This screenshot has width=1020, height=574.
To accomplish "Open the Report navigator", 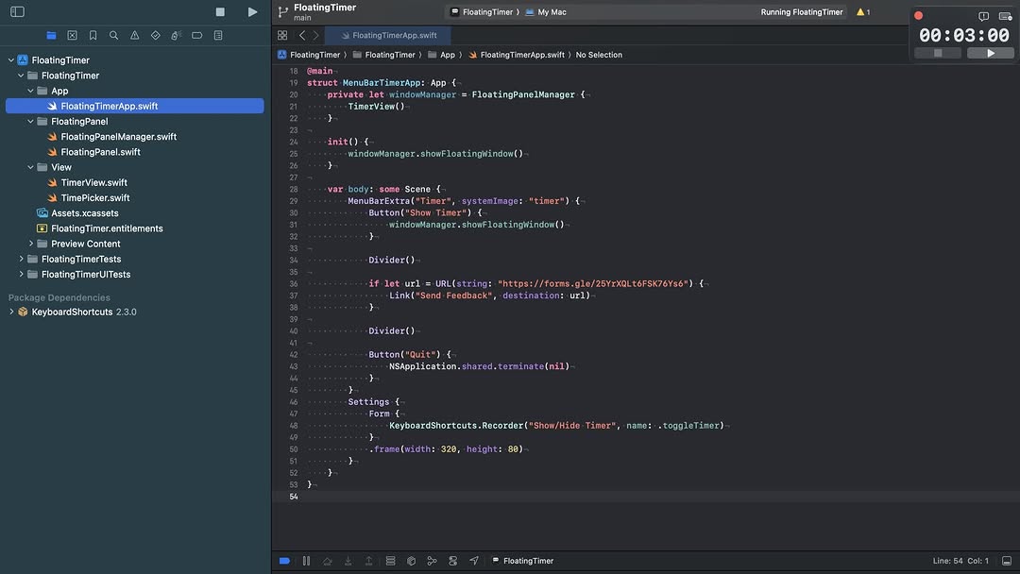I will [x=218, y=35].
